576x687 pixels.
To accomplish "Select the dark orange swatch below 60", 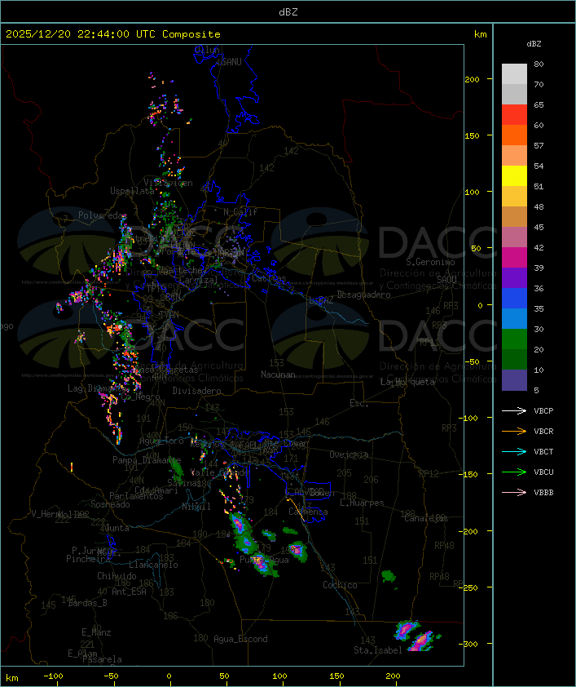I will [514, 135].
